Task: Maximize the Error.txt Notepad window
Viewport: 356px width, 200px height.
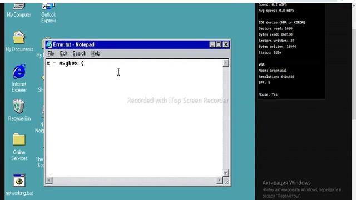Action: tap(219, 44)
